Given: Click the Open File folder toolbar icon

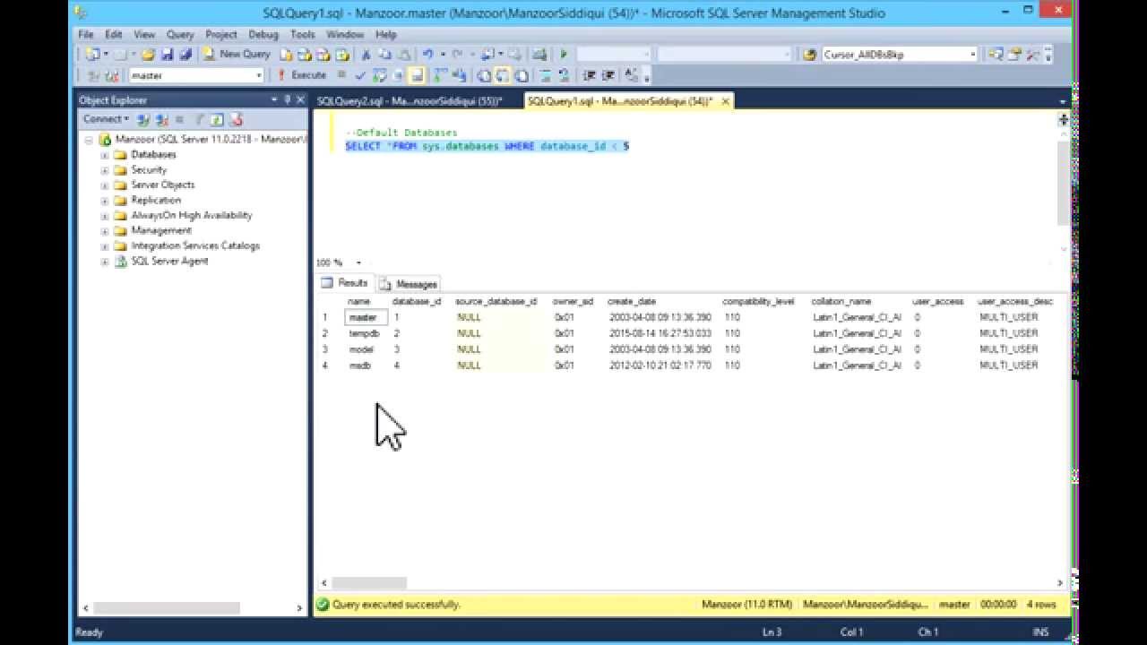Looking at the screenshot, I should click(148, 55).
